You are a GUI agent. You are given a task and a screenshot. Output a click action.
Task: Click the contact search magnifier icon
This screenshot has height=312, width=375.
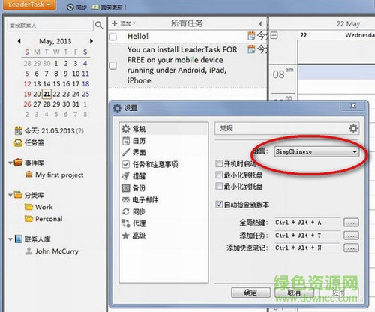99,25
